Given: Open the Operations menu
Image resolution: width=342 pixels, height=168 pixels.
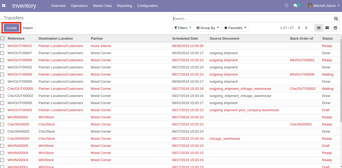Looking at the screenshot, I should pos(79,6).
